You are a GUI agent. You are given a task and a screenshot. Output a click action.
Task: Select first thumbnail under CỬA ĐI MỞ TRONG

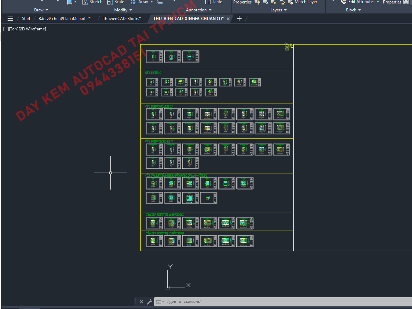tap(155, 149)
